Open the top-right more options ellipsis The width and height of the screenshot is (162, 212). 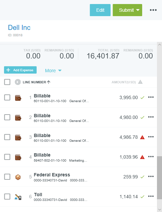tap(153, 10)
